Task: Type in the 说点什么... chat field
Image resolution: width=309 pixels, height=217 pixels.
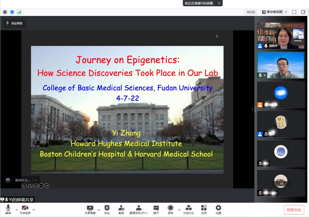Action: pyautogui.click(x=23, y=180)
